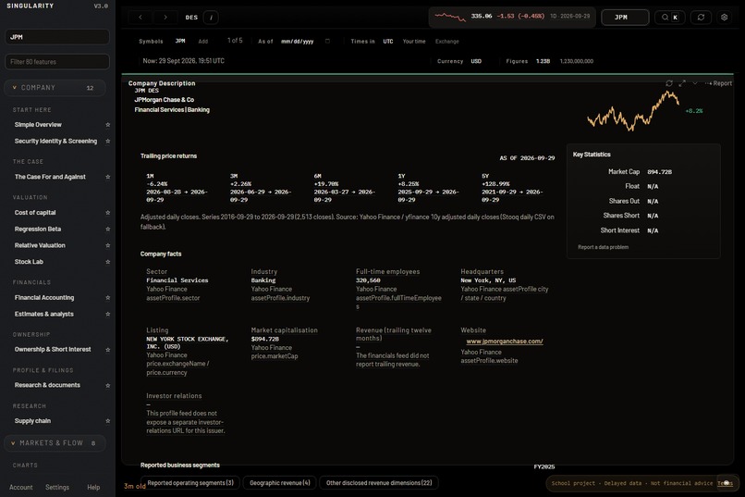Open Ownership & Short Interest page
Screen dimensions: 745x497
[x=53, y=350]
